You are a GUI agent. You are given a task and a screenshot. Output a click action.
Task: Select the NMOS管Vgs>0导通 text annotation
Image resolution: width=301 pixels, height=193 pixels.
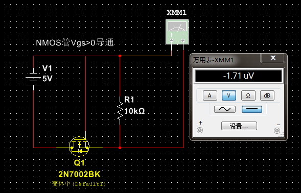[x=75, y=42]
